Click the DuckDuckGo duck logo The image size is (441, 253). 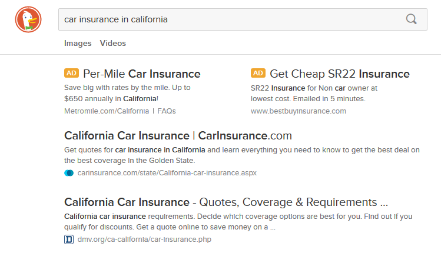(x=26, y=19)
